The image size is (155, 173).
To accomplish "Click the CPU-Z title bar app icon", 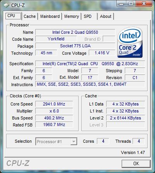I will pyautogui.click(x=6, y=5).
